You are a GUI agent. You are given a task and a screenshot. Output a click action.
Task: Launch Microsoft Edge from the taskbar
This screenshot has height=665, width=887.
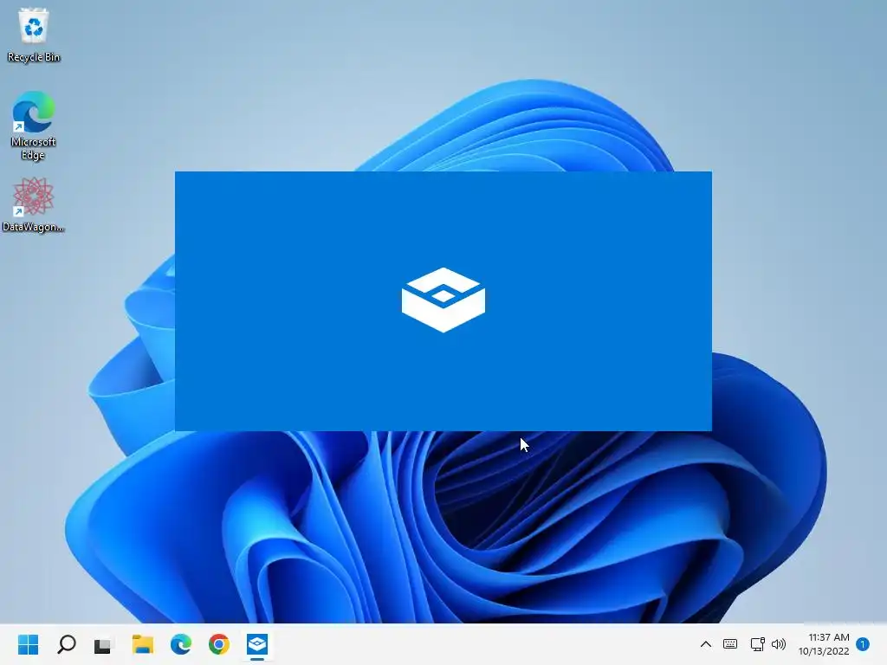(x=181, y=644)
